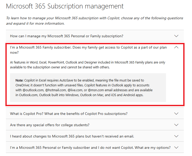The height and width of the screenshot is (156, 192).
Task: Click the "Microsoft 365 Subscription management" heading
Action: click(65, 6)
